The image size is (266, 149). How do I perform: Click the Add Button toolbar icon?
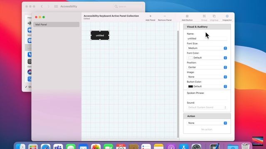[187, 16]
